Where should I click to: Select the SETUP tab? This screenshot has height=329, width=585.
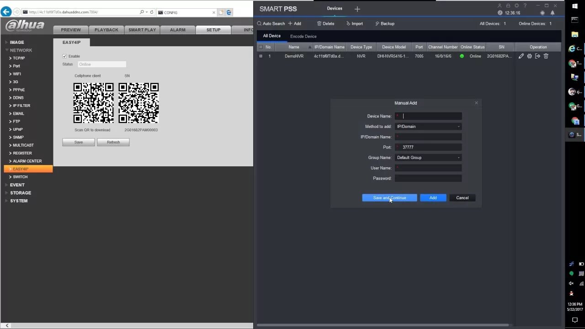pyautogui.click(x=213, y=30)
